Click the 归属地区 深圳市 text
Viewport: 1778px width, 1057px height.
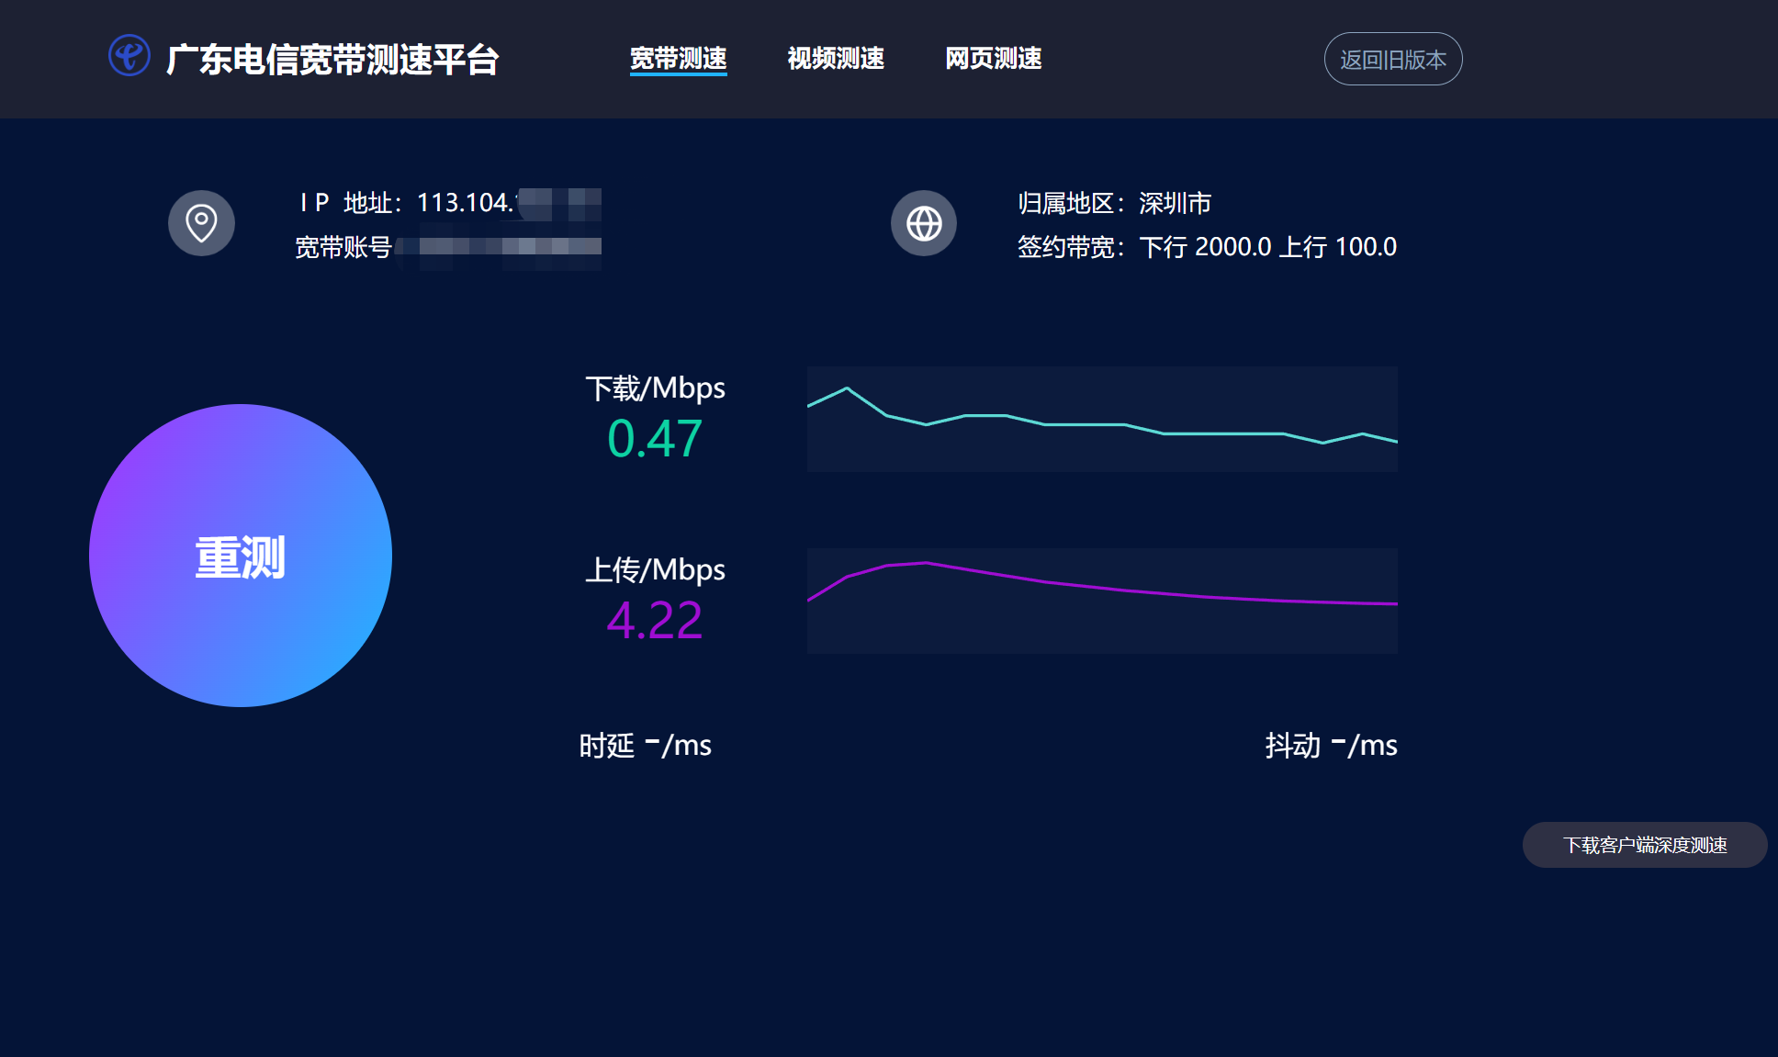click(1114, 203)
